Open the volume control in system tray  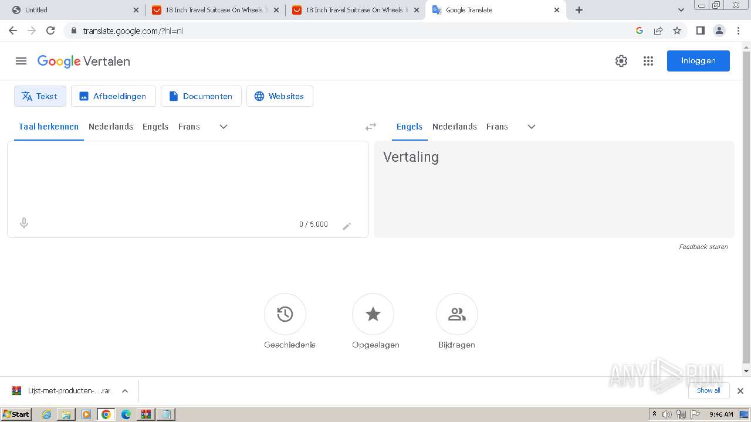667,414
